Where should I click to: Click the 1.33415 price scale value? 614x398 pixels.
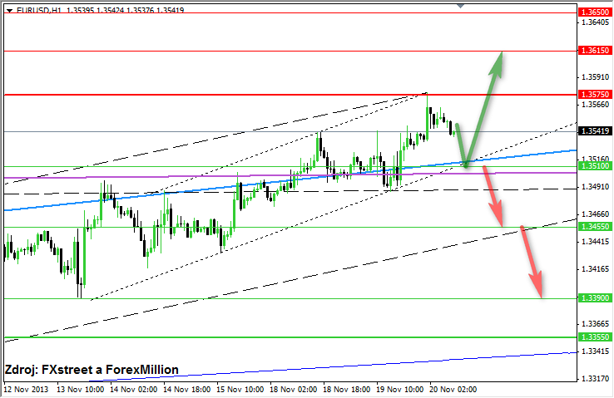[595, 351]
